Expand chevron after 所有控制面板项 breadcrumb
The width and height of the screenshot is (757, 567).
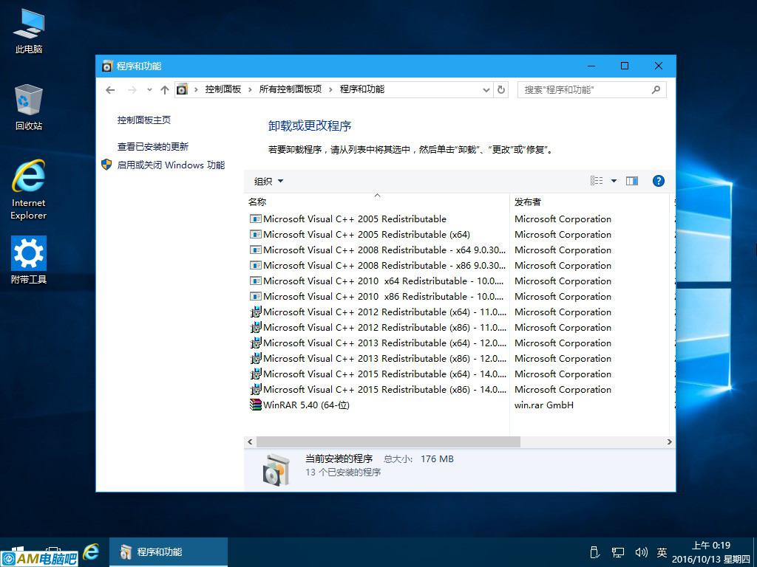pos(330,89)
